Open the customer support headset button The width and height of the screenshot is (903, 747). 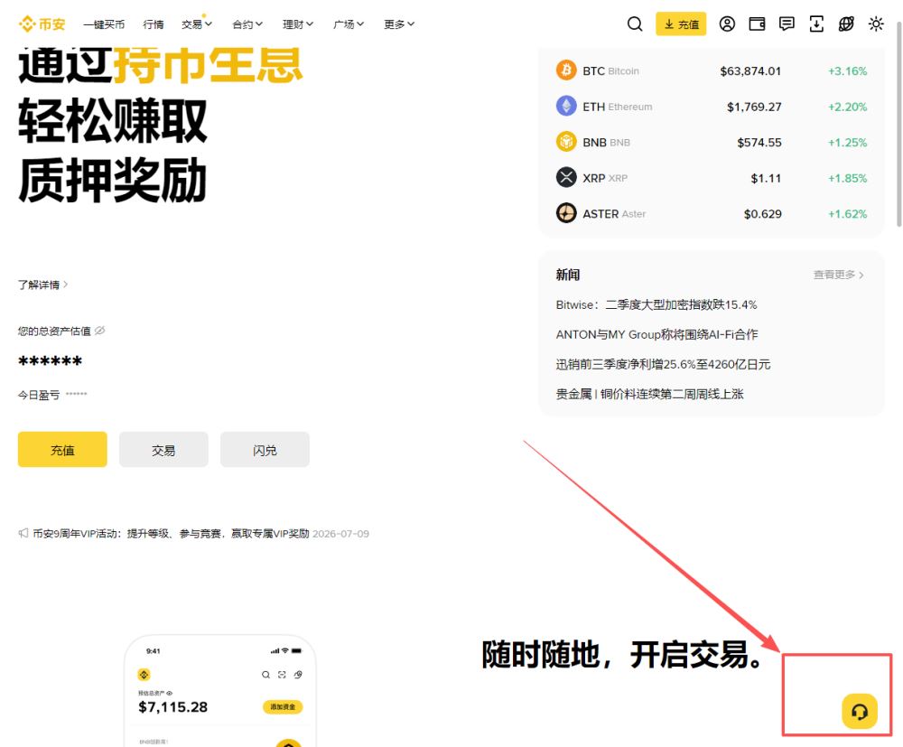point(860,711)
